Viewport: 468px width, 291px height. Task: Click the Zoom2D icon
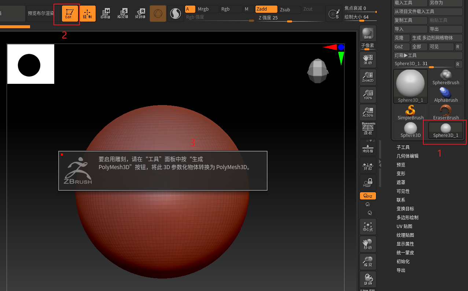[x=368, y=77]
